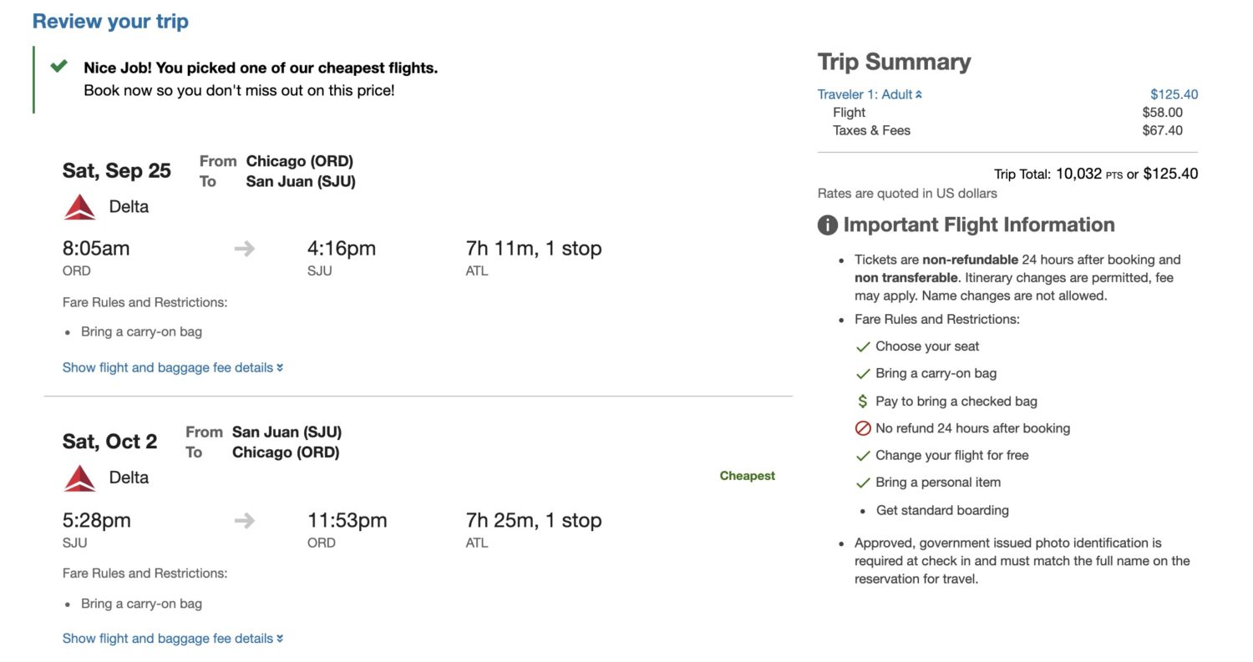Click the Taxes & Fees line item
Image resolution: width=1253 pixels, height=662 pixels.
871,130
